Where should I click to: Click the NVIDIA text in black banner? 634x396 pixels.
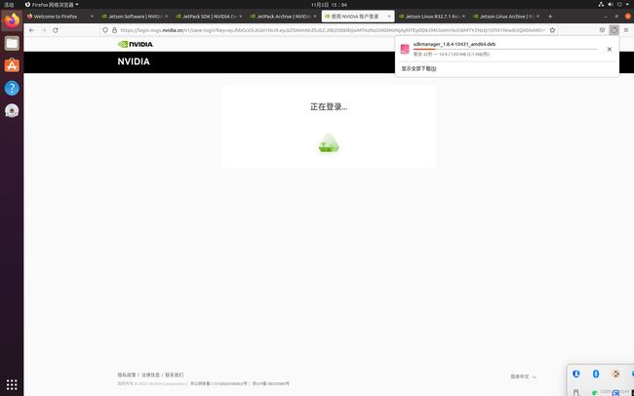point(134,61)
